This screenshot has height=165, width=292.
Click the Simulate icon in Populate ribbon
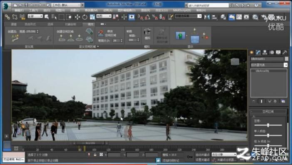(x=147, y=34)
